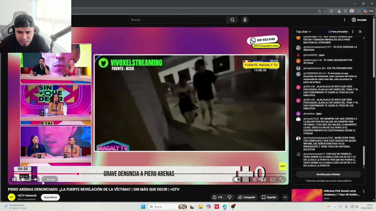
Task: Open browser favorites list icon
Action: point(345,11)
